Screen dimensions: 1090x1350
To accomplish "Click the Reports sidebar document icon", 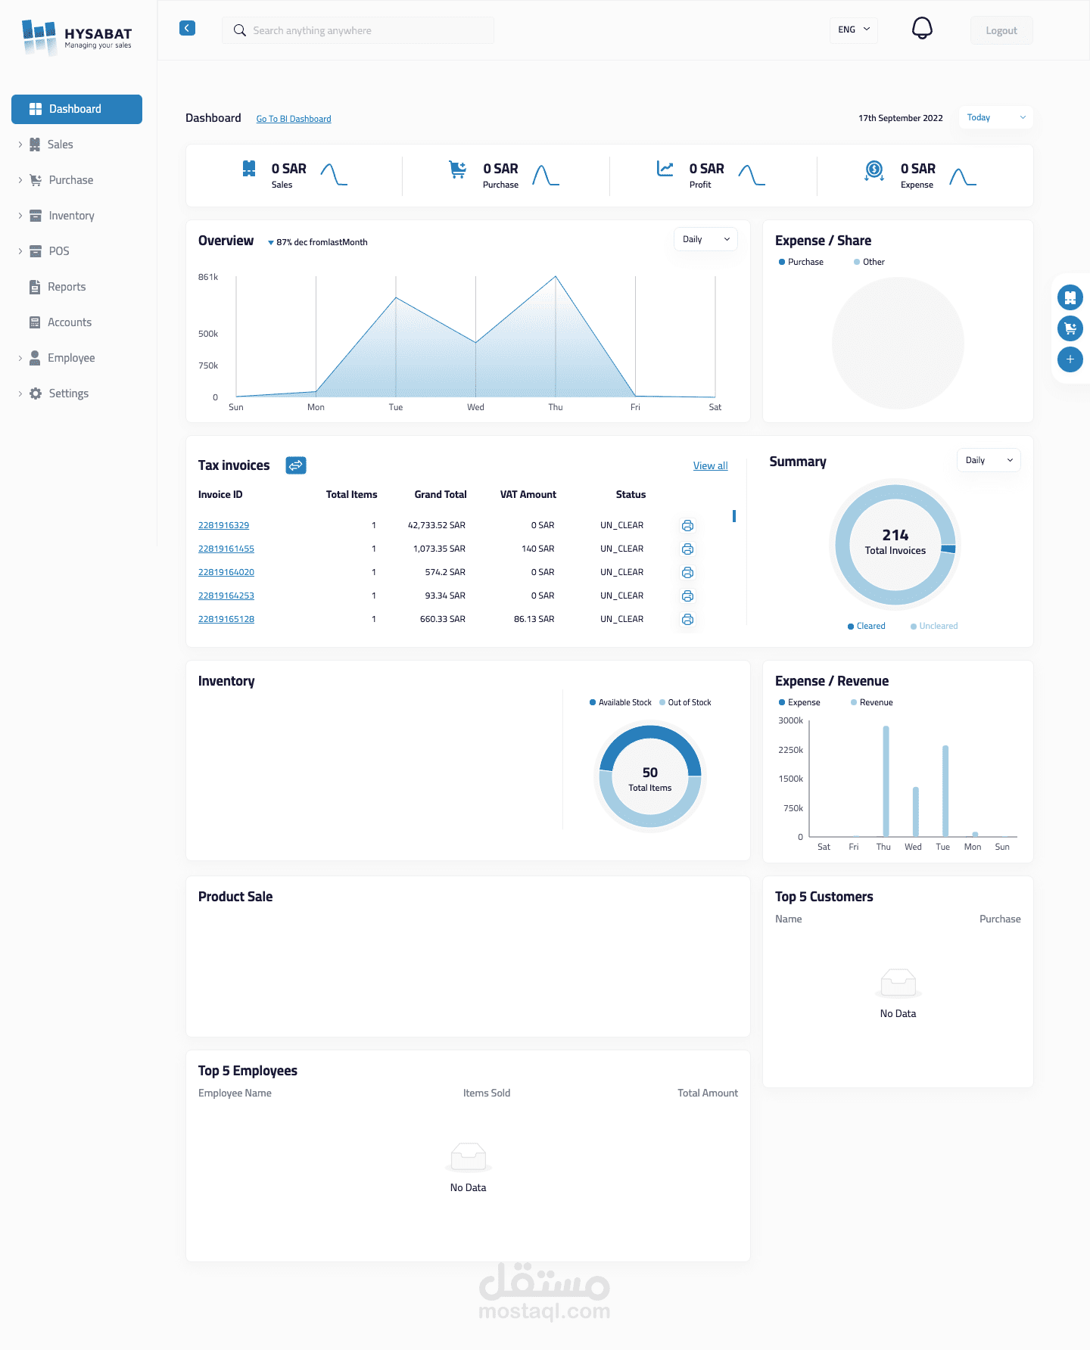I will (x=35, y=287).
